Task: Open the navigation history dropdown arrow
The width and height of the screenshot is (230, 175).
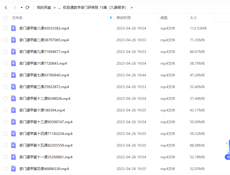Action: (21, 7)
